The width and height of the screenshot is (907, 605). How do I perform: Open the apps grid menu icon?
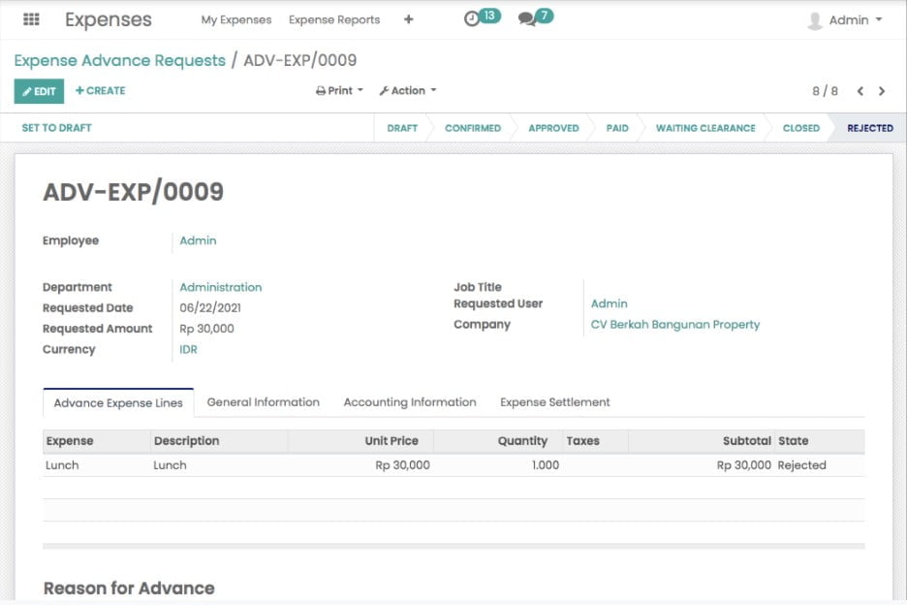pos(31,19)
